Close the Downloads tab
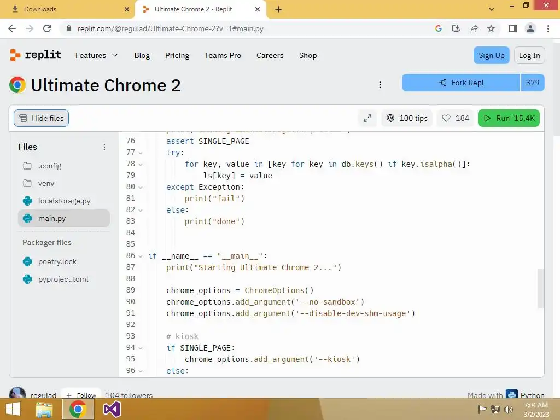The height and width of the screenshot is (420, 560). click(x=127, y=9)
